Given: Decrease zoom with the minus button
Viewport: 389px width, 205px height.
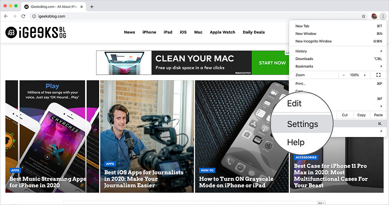Looking at the screenshot, I should tap(343, 75).
